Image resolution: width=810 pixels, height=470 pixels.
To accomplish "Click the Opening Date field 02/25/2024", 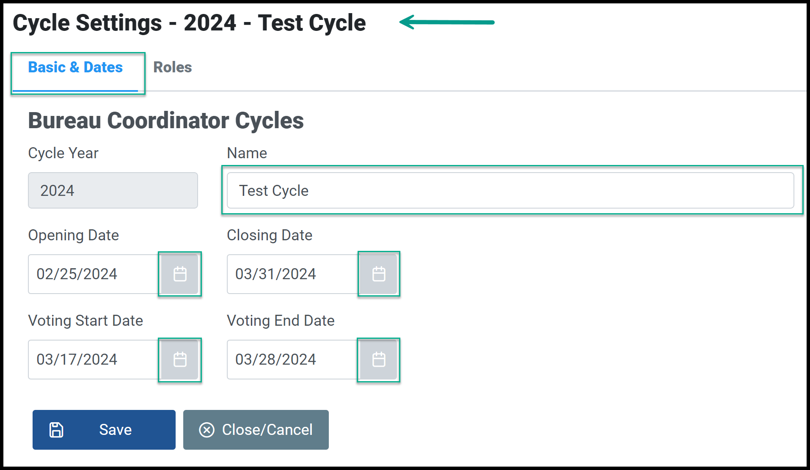I will point(94,274).
